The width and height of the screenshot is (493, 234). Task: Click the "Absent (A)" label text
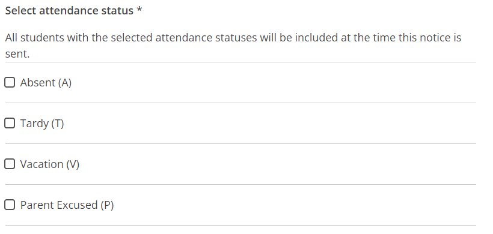[46, 83]
